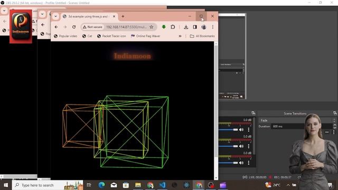Show more bookmarks with the chevron
This screenshot has height=190, width=338.
pos(180,36)
